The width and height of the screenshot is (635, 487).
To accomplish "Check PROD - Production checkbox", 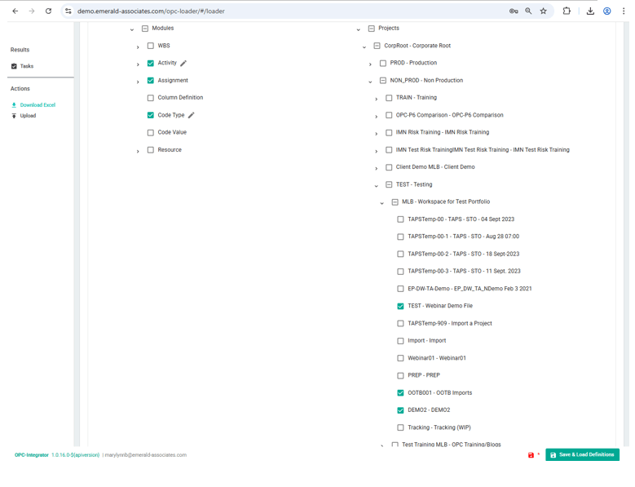I will pyautogui.click(x=382, y=63).
